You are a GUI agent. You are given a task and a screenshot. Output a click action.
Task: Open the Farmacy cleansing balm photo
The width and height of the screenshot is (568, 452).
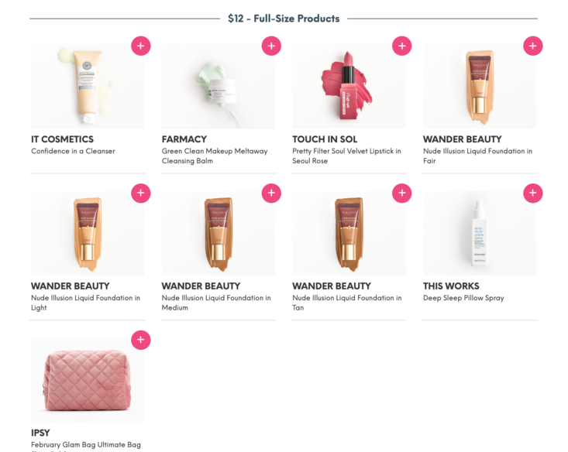tap(218, 86)
